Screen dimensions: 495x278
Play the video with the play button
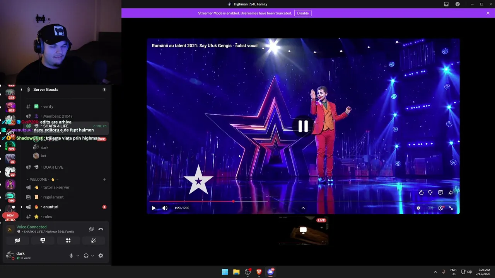tap(154, 208)
